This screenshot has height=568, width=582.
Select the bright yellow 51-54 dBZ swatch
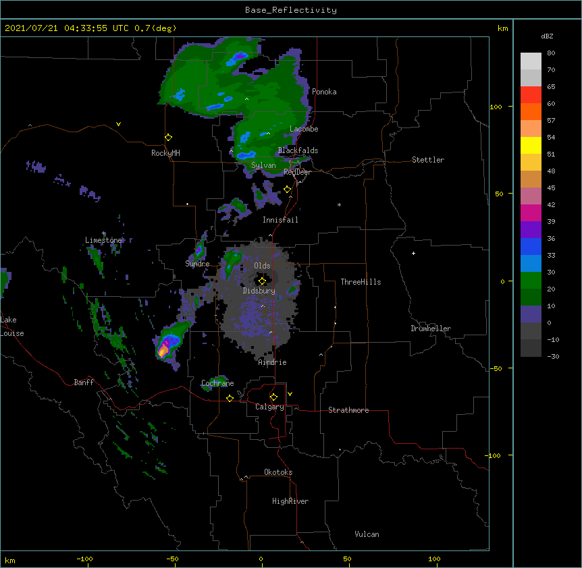click(x=531, y=145)
